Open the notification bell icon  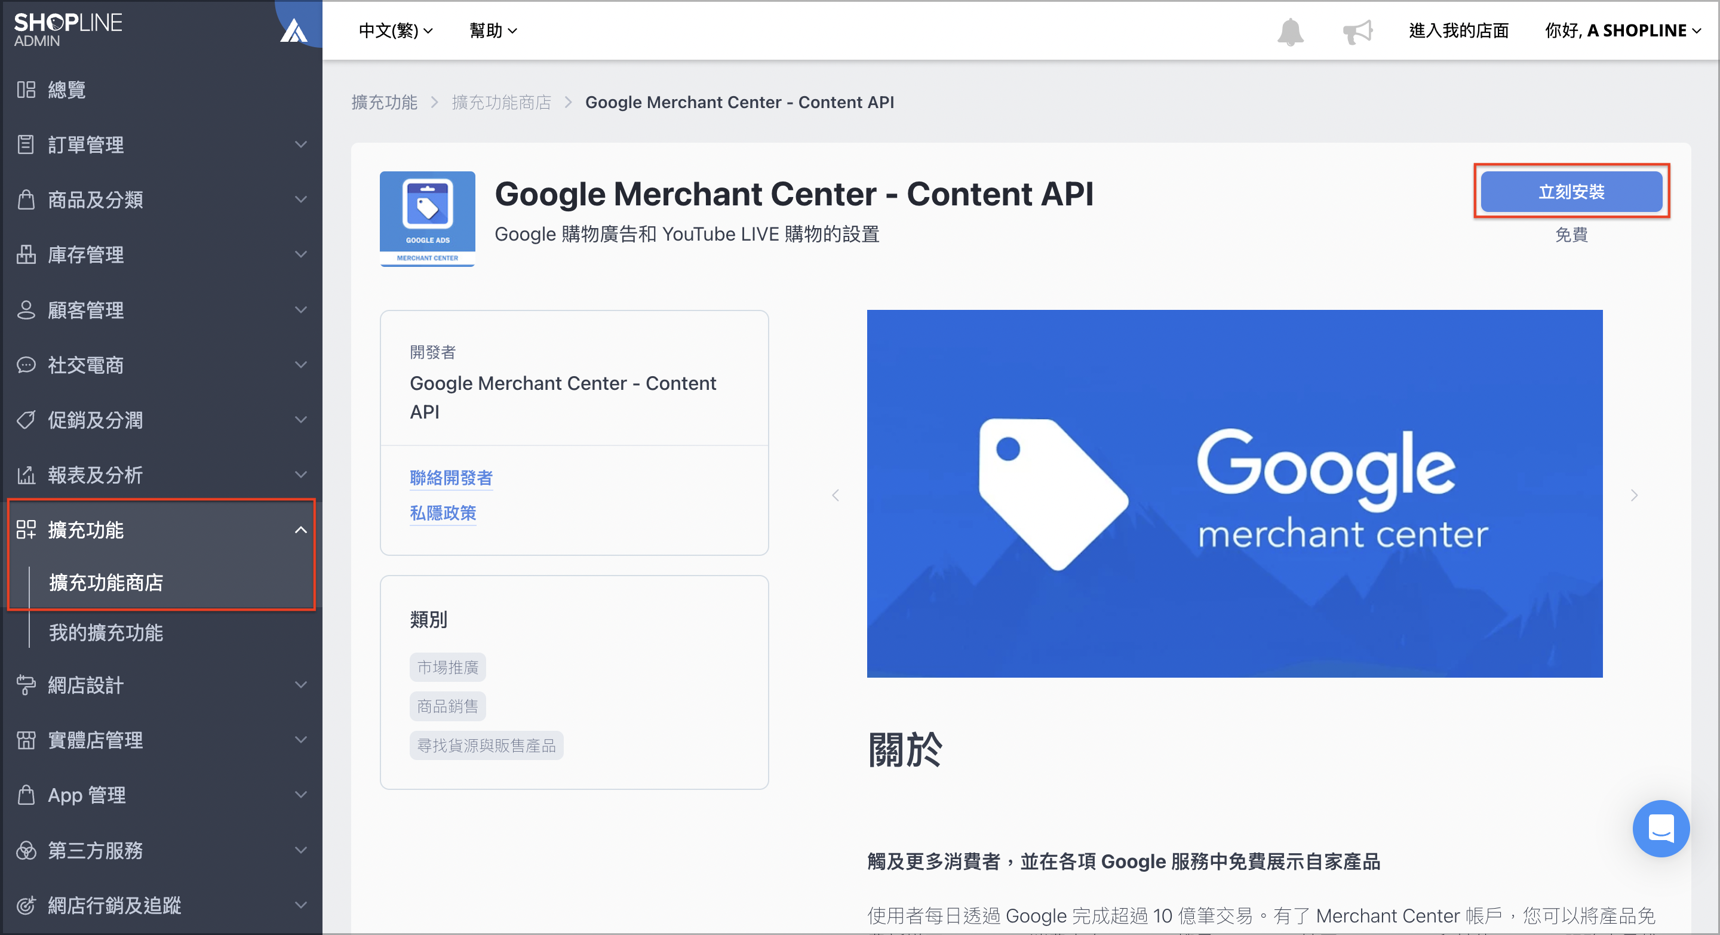[x=1290, y=32]
